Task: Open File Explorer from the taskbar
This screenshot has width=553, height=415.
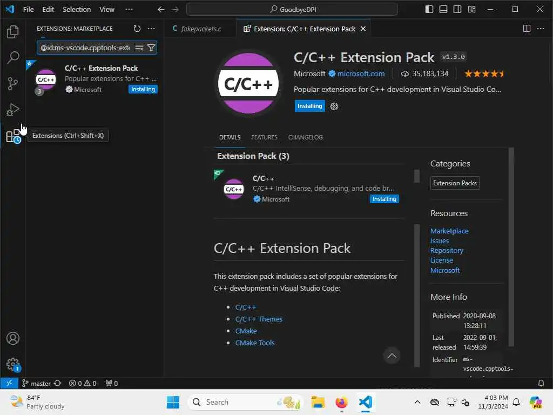Action: coord(318,402)
